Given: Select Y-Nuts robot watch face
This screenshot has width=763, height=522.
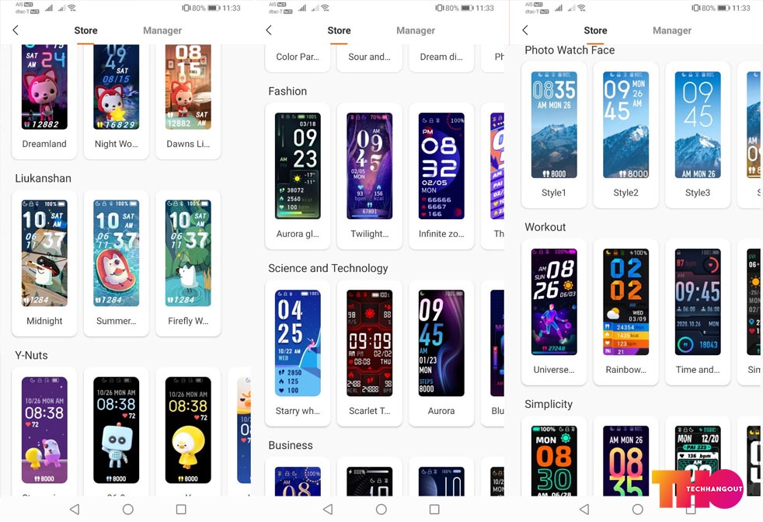Looking at the screenshot, I should 117,432.
